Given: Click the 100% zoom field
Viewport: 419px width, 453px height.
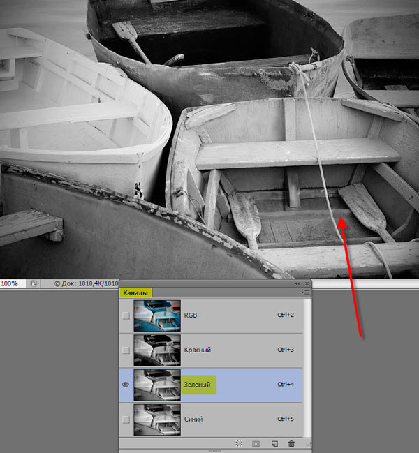Looking at the screenshot, I should click(x=13, y=283).
